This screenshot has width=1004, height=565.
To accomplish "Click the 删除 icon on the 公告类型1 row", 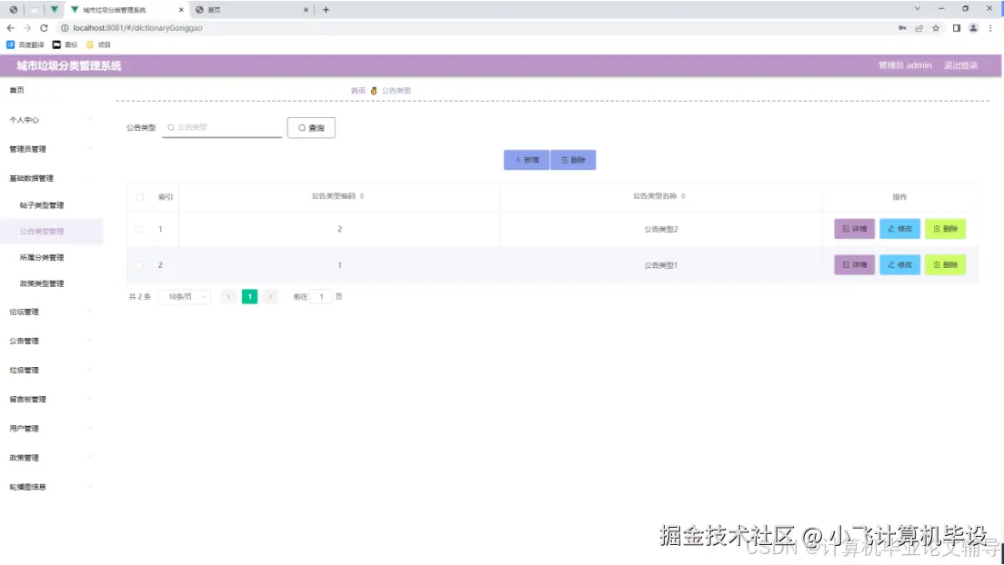I will [934, 264].
